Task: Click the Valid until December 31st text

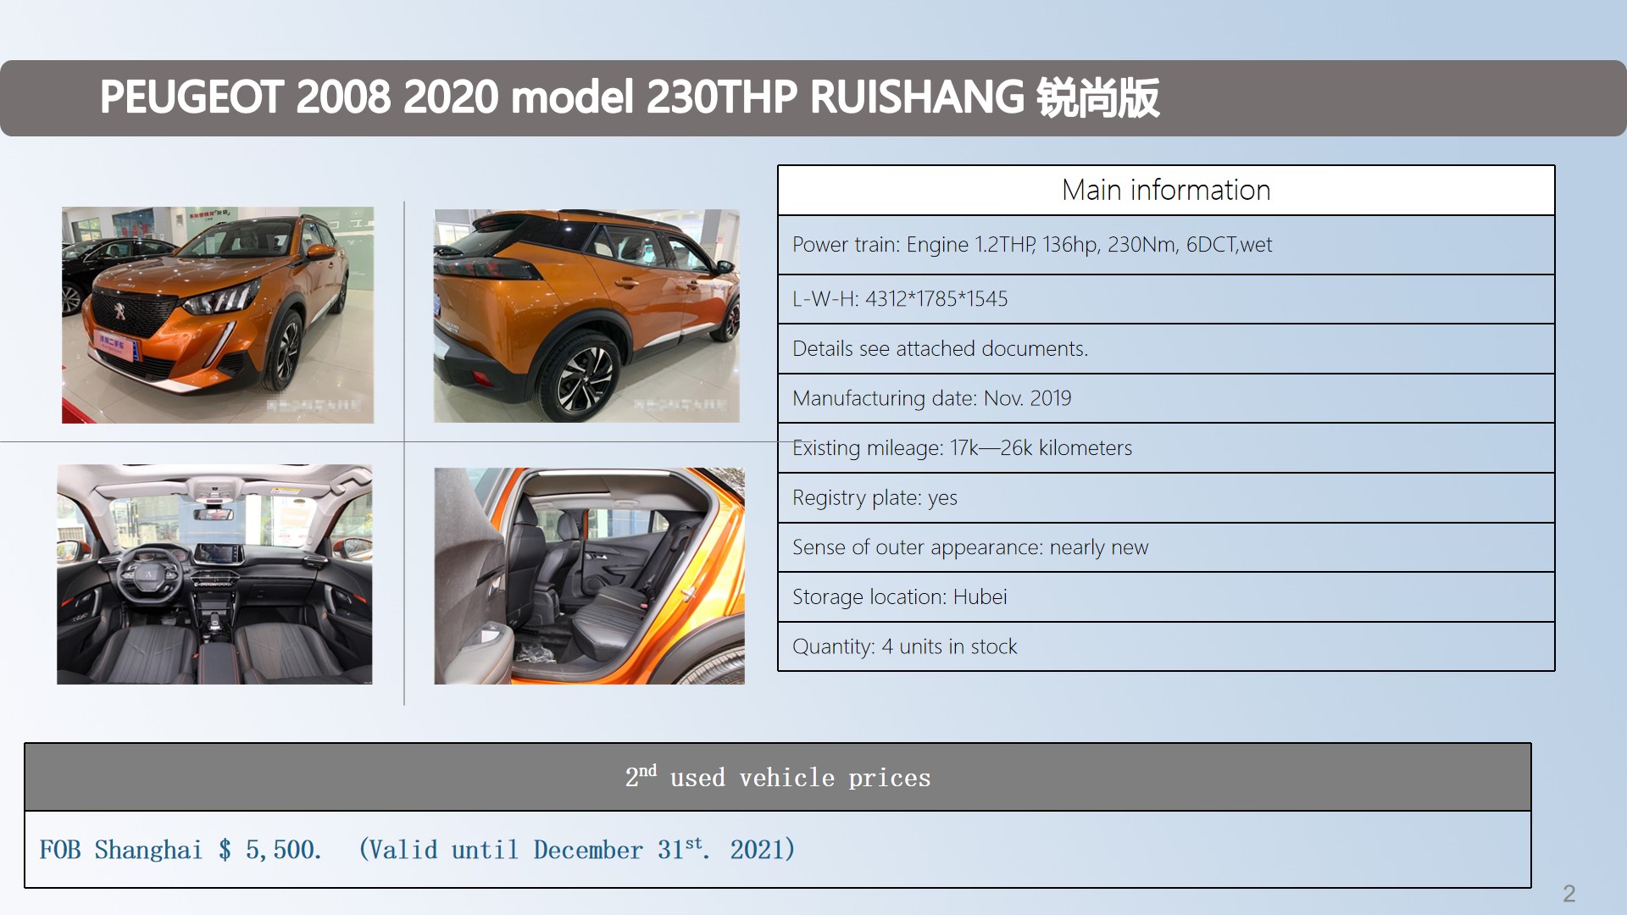Action: point(576,850)
